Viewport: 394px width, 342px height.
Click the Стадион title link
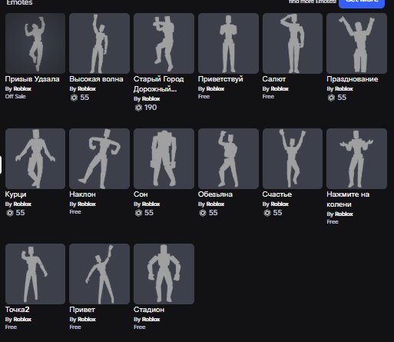(149, 310)
